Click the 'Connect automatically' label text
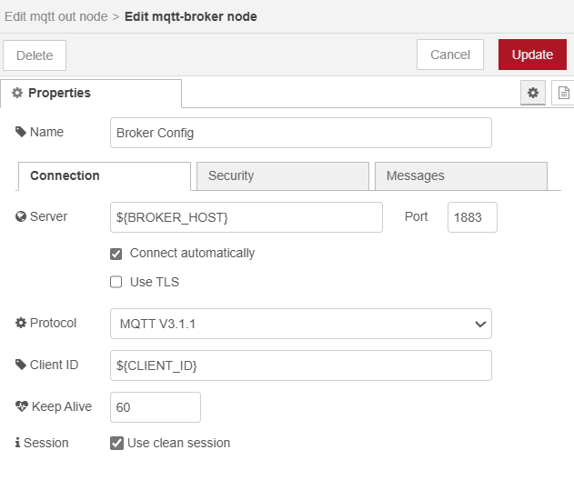This screenshot has height=480, width=574. click(x=192, y=253)
